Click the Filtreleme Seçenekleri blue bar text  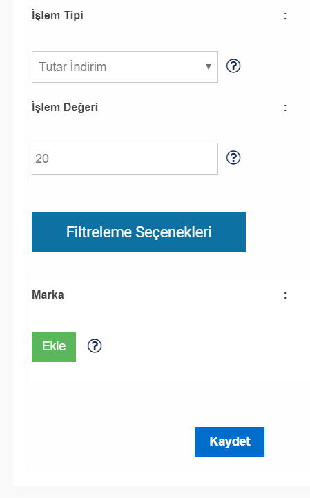pos(139,232)
